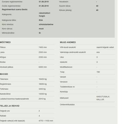
Task: Click the Pikkus value 7400 mm
Action: click(x=43, y=47)
